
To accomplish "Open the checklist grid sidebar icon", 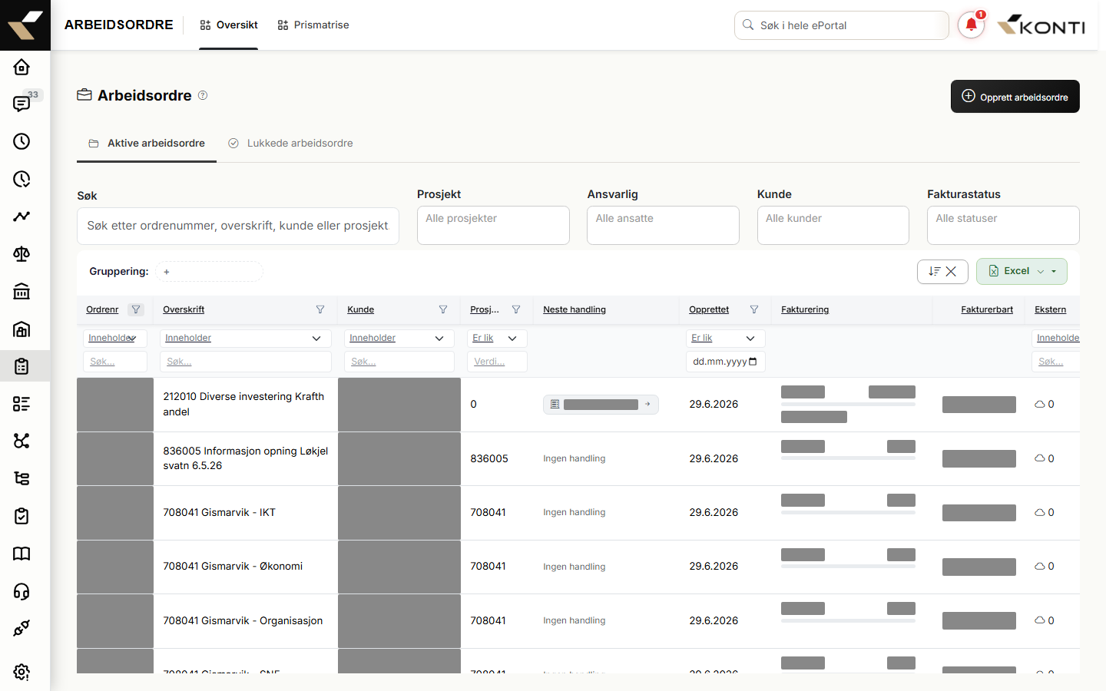I will coord(22,404).
